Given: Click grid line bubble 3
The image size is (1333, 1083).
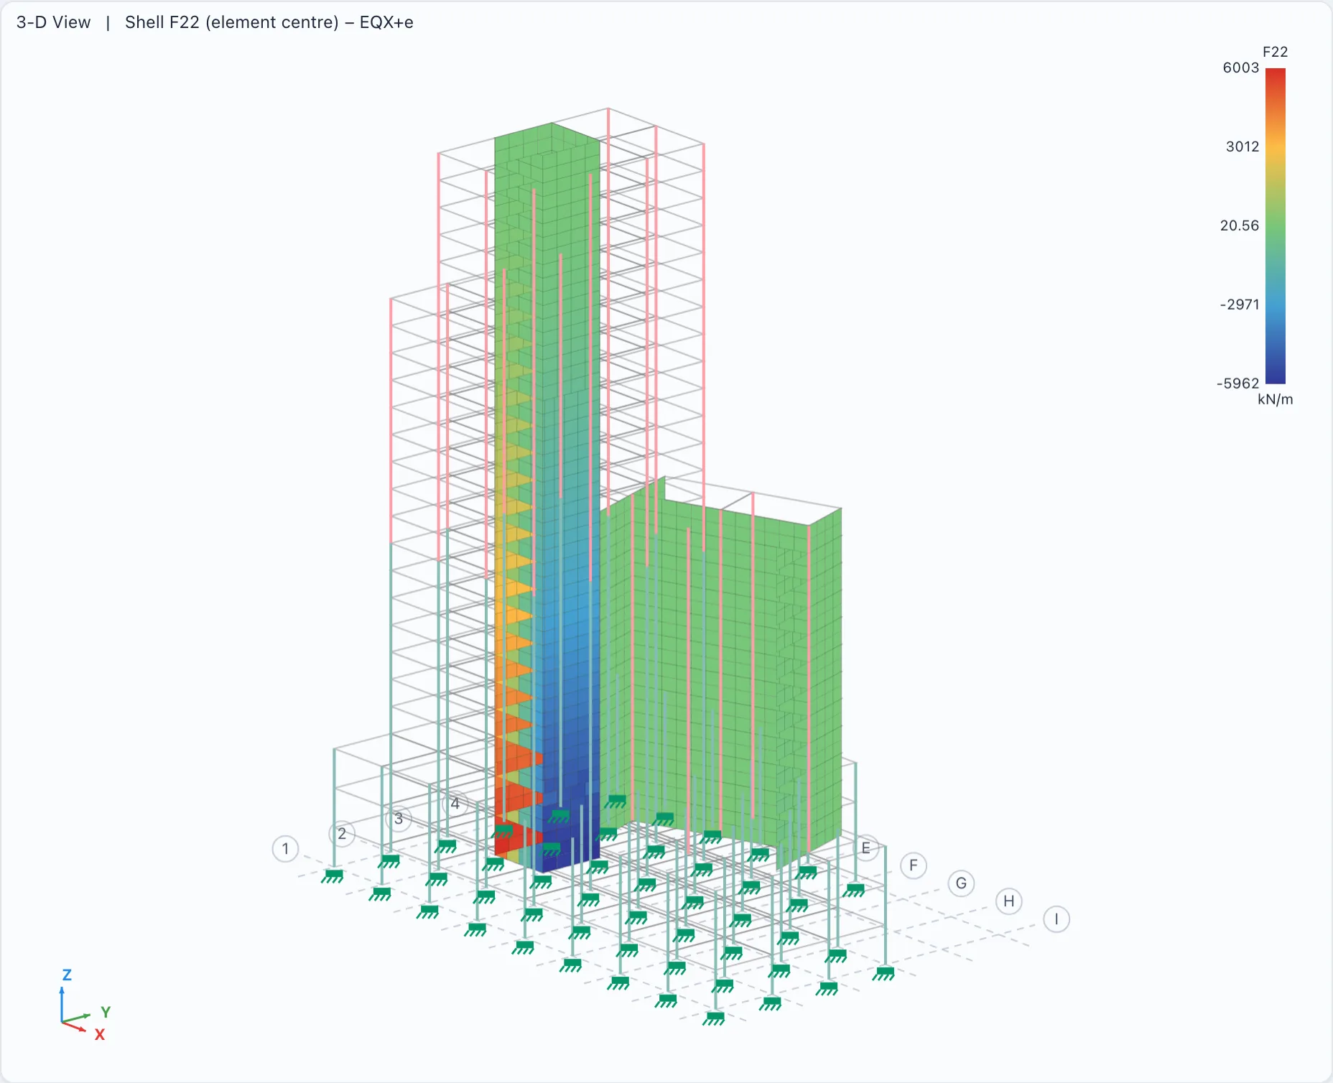Looking at the screenshot, I should [399, 819].
